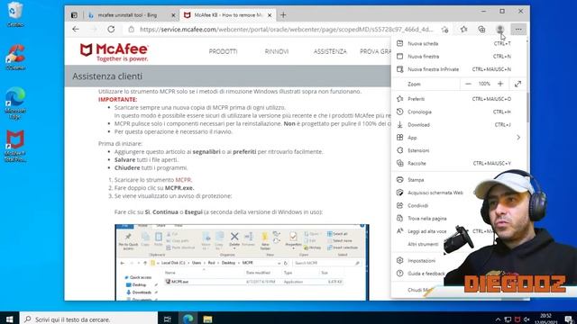Close the Bing search tab
This screenshot has width=577, height=324.
point(173,15)
